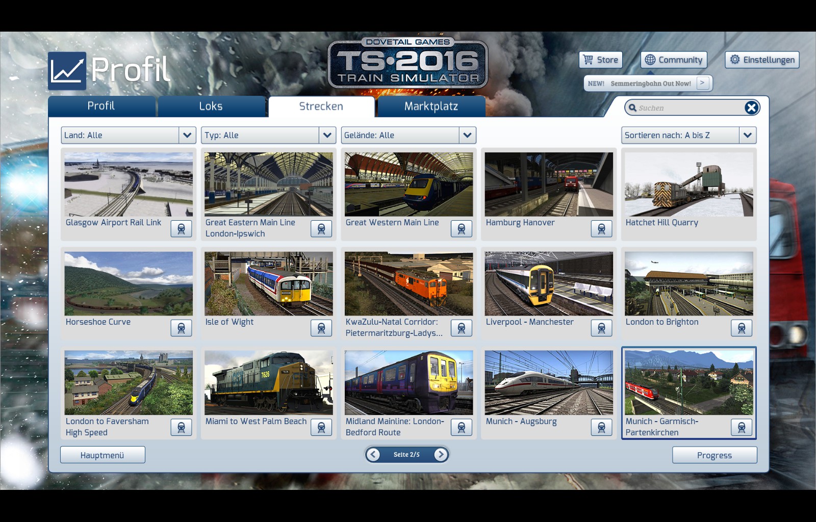Select Liverpool - Manchester thumbnail
The height and width of the screenshot is (522, 816).
549,283
